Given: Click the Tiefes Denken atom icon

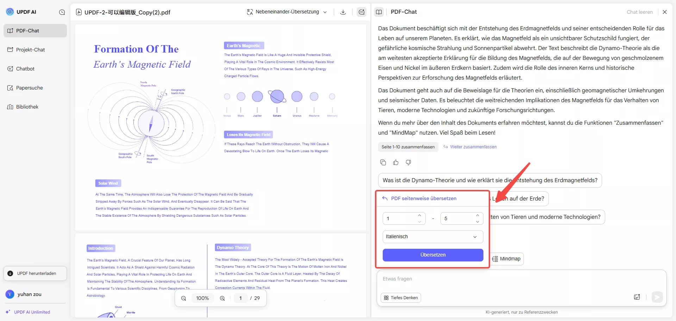Looking at the screenshot, I should (386, 298).
